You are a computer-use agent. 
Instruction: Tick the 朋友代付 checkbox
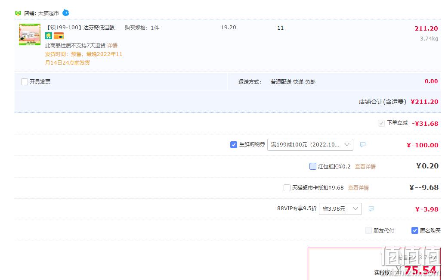(x=368, y=230)
